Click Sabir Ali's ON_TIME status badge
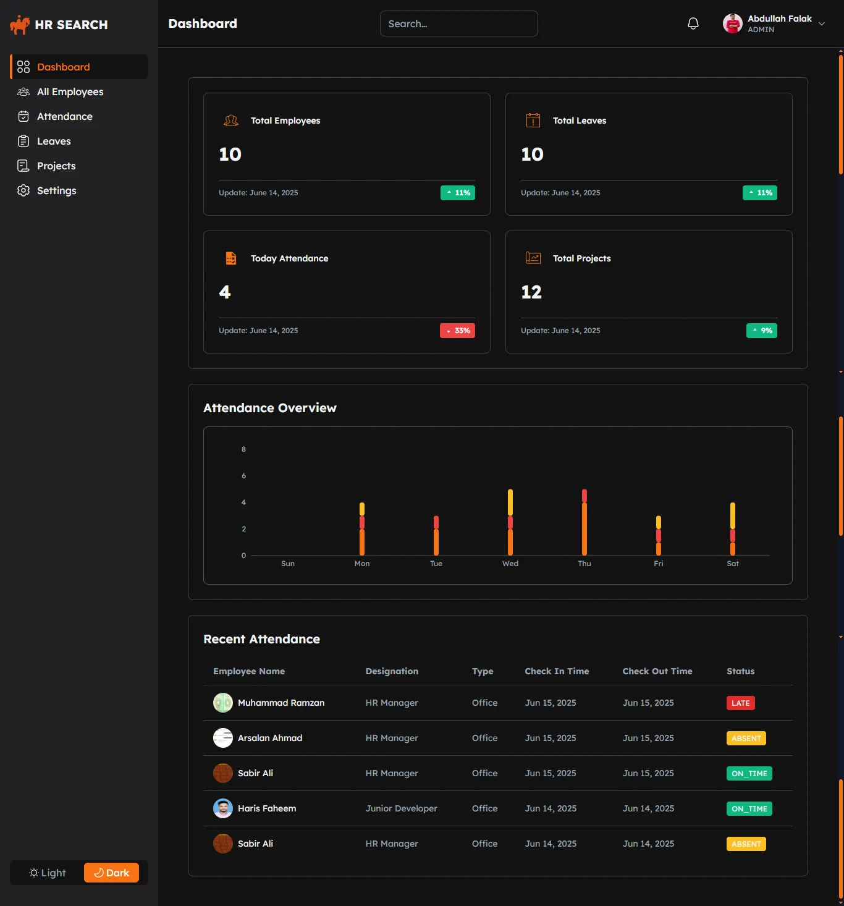The width and height of the screenshot is (844, 906). 749,773
